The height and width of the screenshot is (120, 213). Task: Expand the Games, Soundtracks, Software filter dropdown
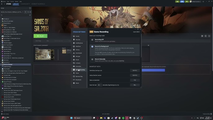point(12,12)
